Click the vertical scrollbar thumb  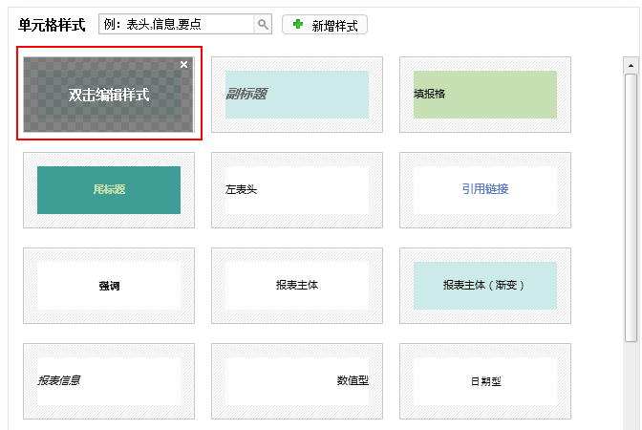[x=631, y=207]
